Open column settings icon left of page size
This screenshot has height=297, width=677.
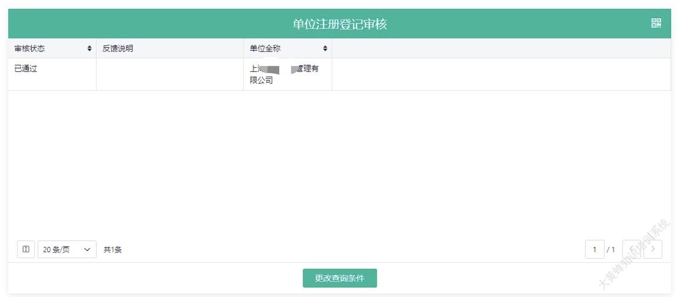click(x=26, y=249)
